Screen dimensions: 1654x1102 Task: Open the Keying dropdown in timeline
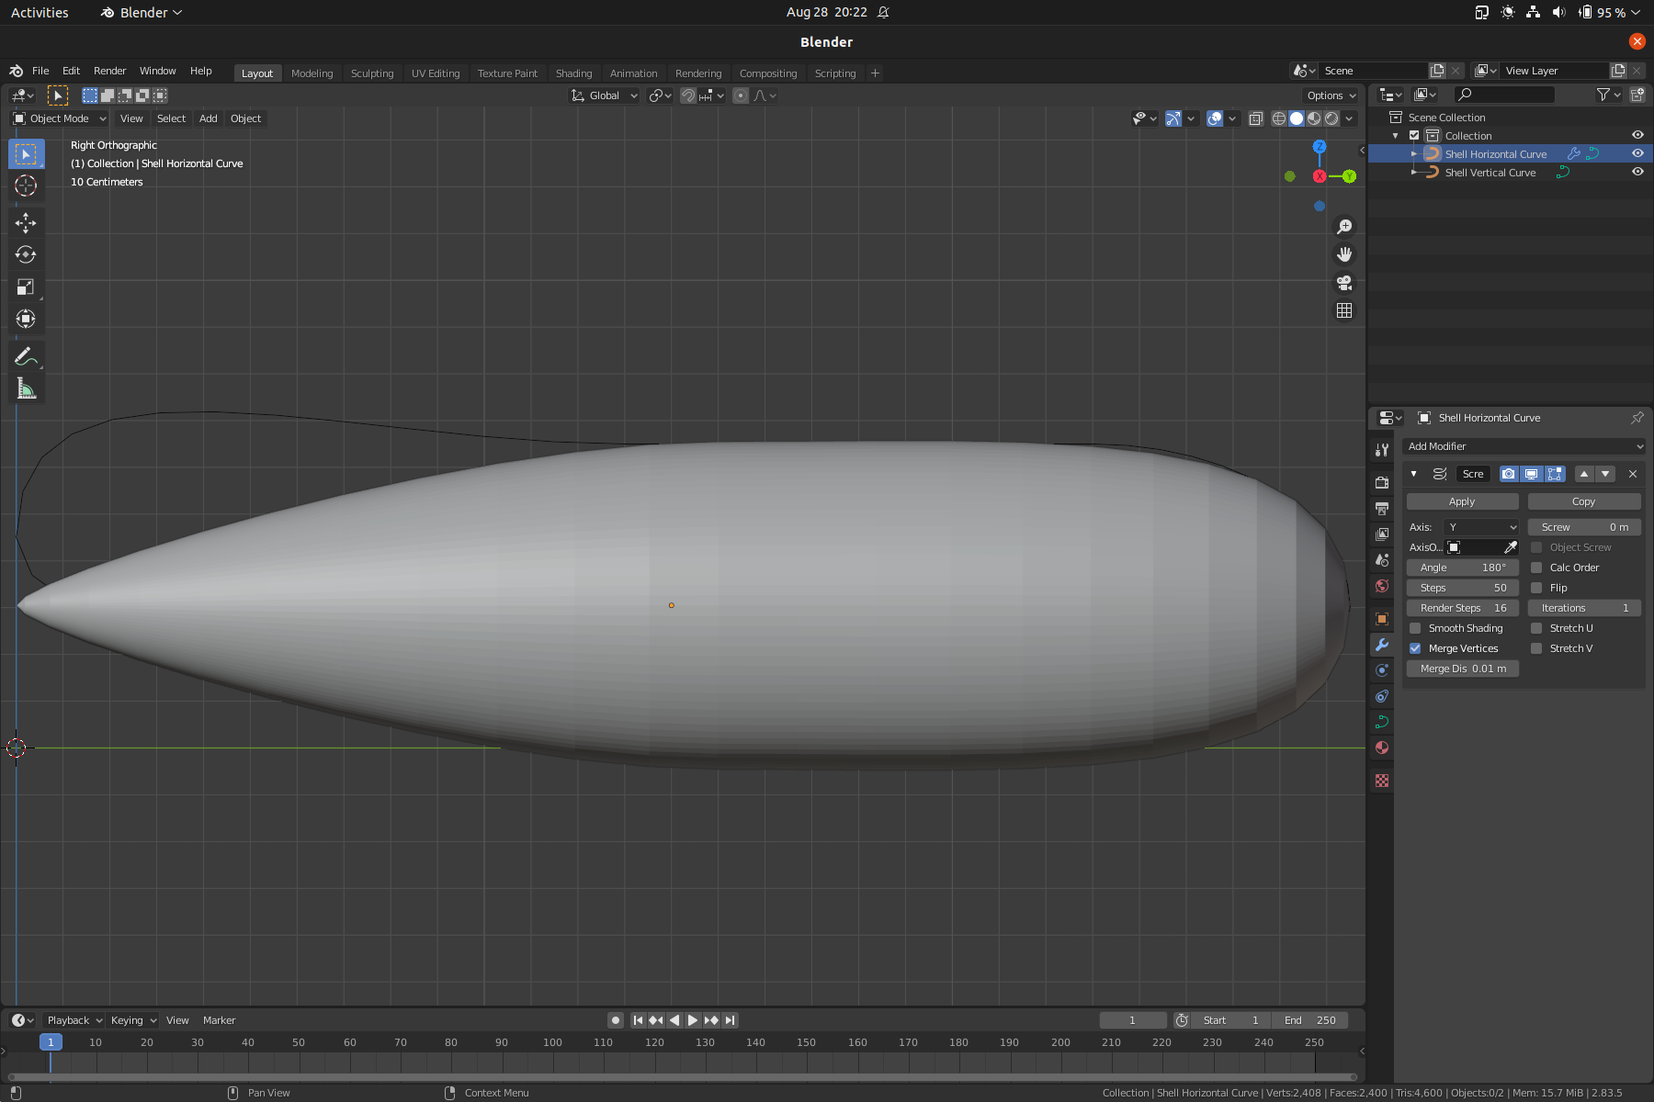pos(133,1020)
